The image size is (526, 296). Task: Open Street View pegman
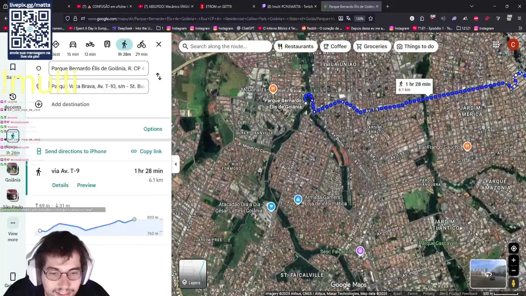click(514, 283)
